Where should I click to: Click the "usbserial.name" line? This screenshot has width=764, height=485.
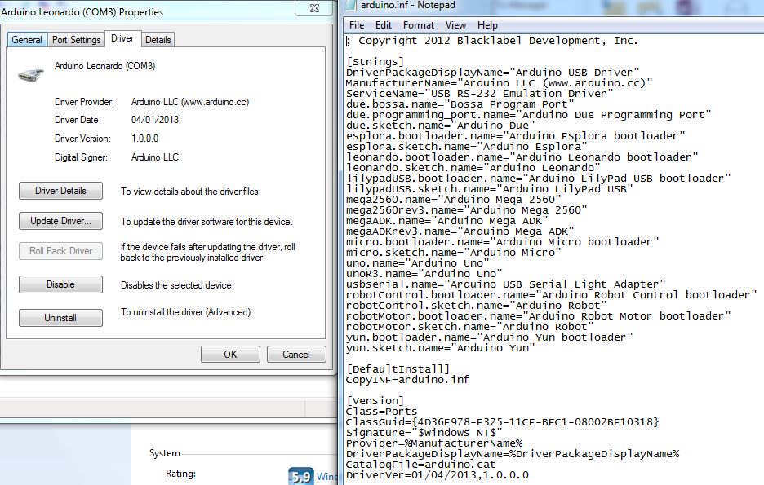506,284
